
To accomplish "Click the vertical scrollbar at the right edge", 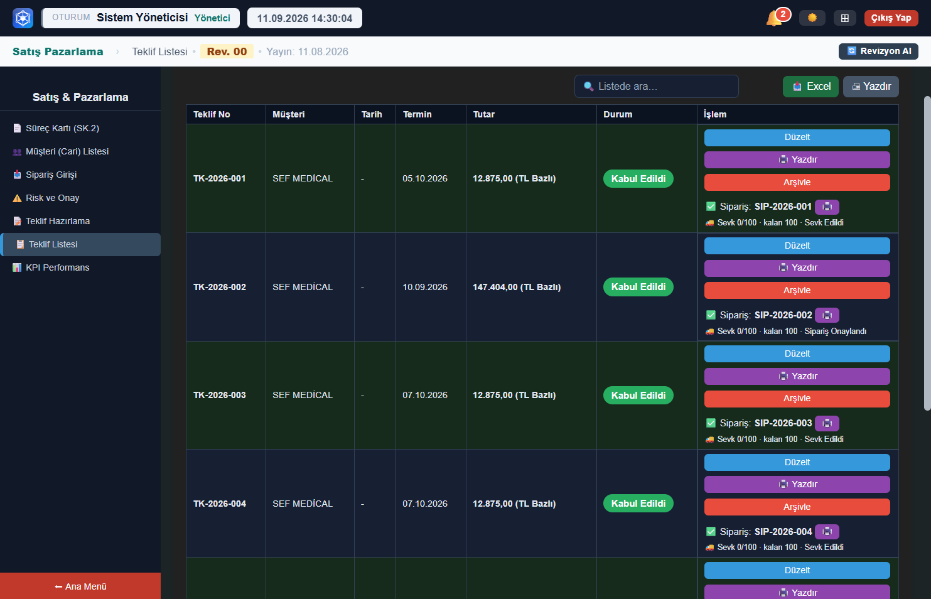I will (927, 253).
